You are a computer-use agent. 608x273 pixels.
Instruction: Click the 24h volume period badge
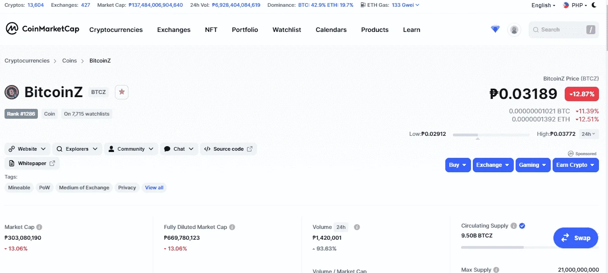tap(341, 227)
